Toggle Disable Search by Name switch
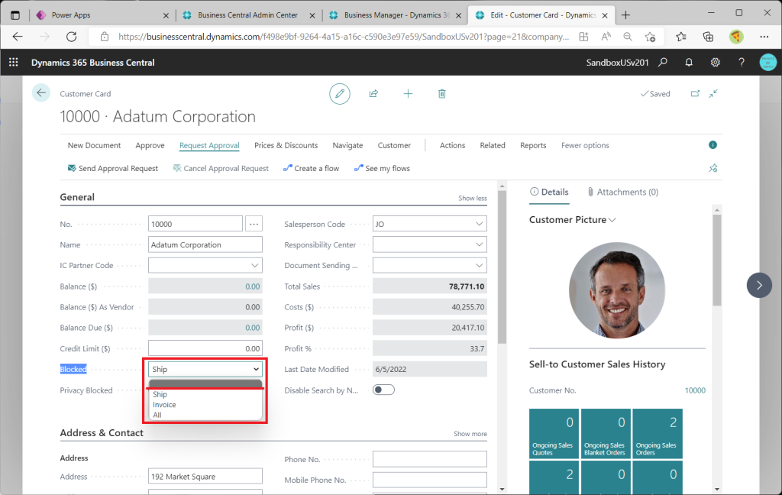The width and height of the screenshot is (782, 495). [x=383, y=390]
